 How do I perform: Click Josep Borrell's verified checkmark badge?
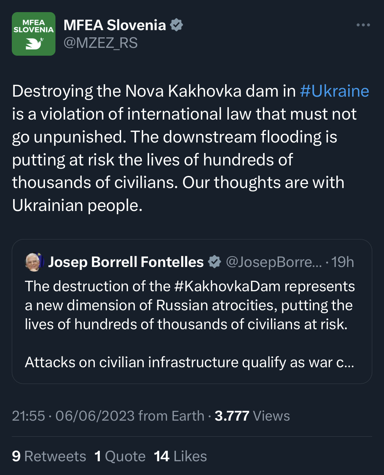click(x=215, y=262)
